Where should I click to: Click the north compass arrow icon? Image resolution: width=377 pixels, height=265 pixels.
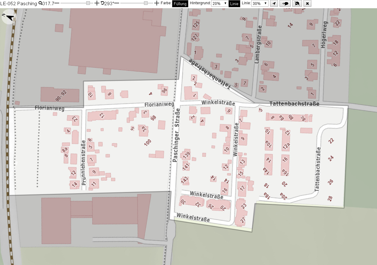tap(9, 17)
